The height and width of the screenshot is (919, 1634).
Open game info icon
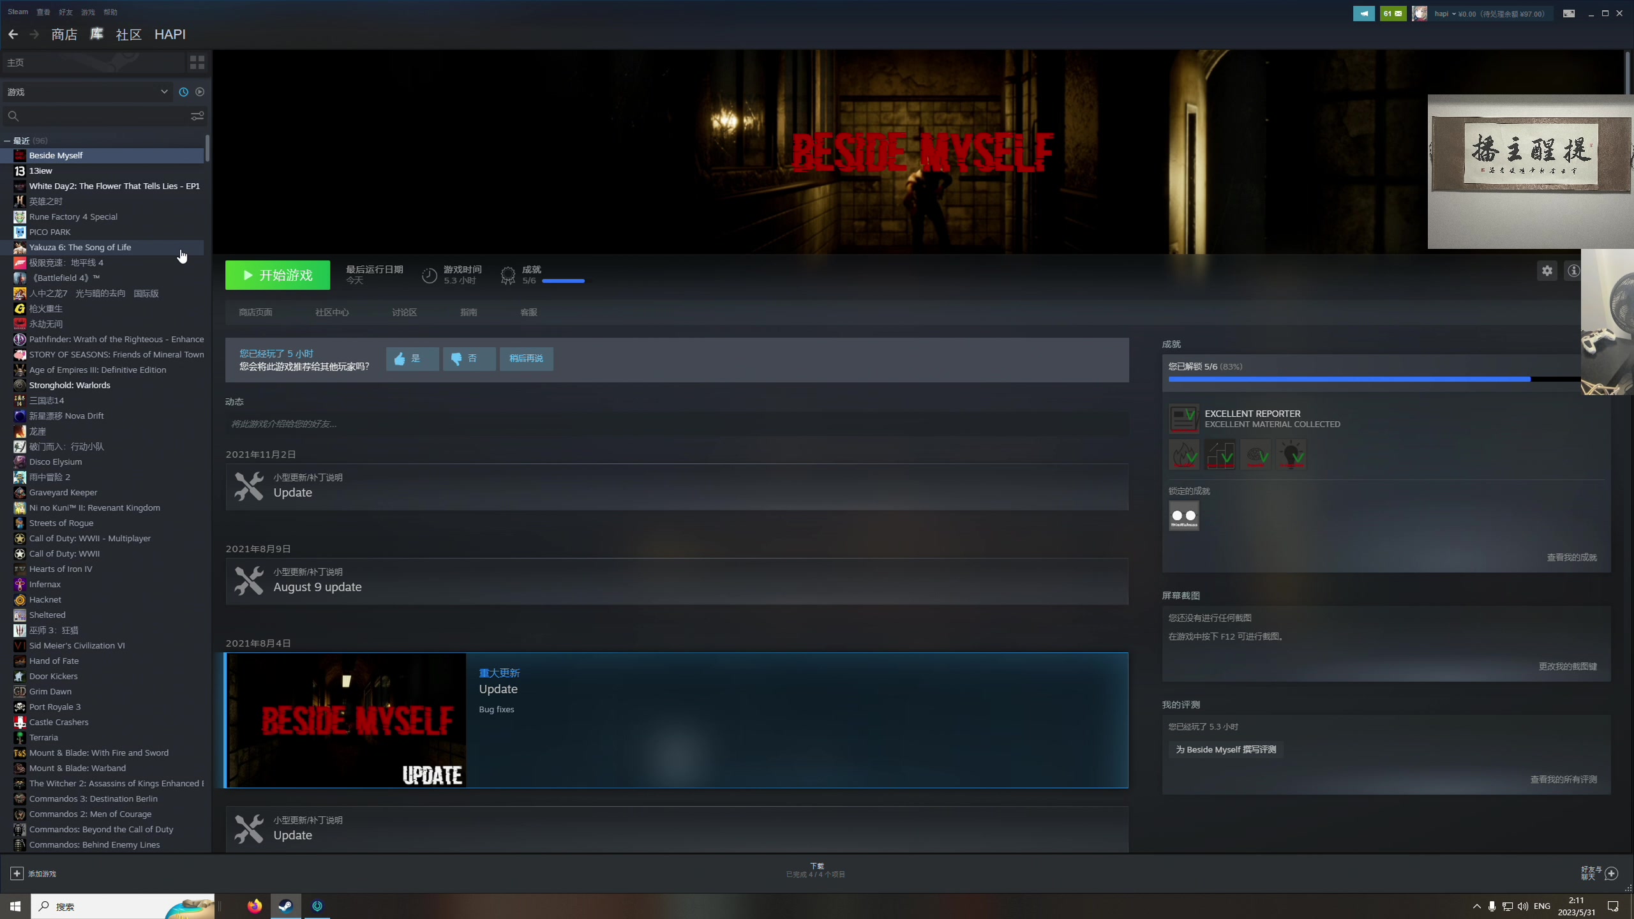point(1573,271)
